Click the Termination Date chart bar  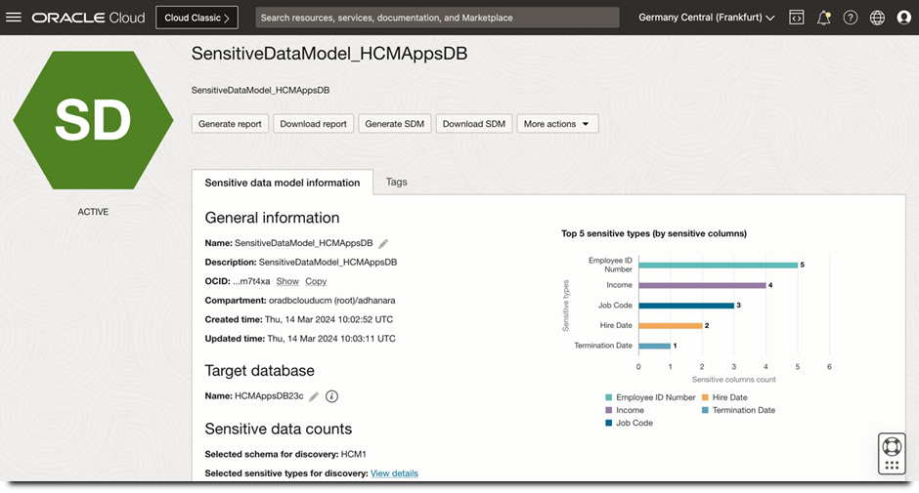(x=655, y=346)
